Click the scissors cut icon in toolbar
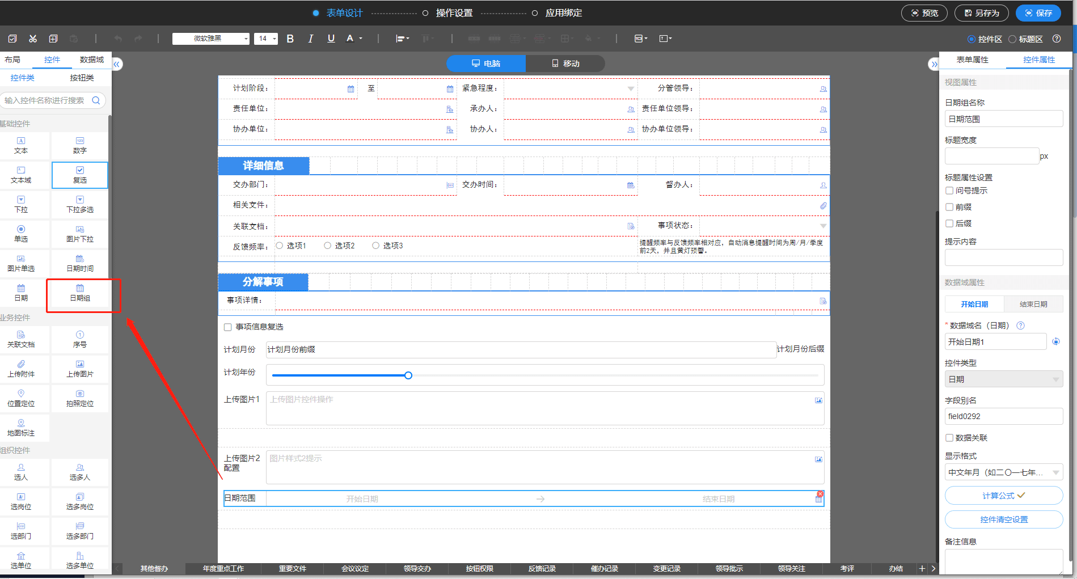 pyautogui.click(x=33, y=39)
